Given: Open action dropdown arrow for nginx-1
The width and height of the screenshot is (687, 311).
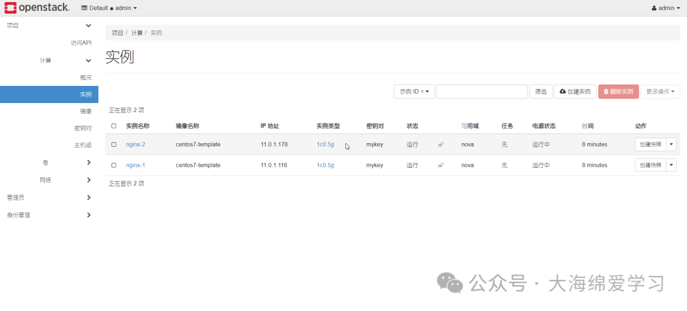Looking at the screenshot, I should [672, 165].
